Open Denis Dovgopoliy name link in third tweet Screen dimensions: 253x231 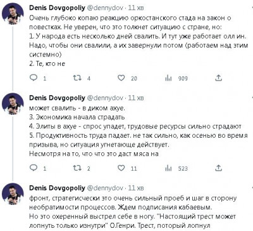(x=57, y=188)
